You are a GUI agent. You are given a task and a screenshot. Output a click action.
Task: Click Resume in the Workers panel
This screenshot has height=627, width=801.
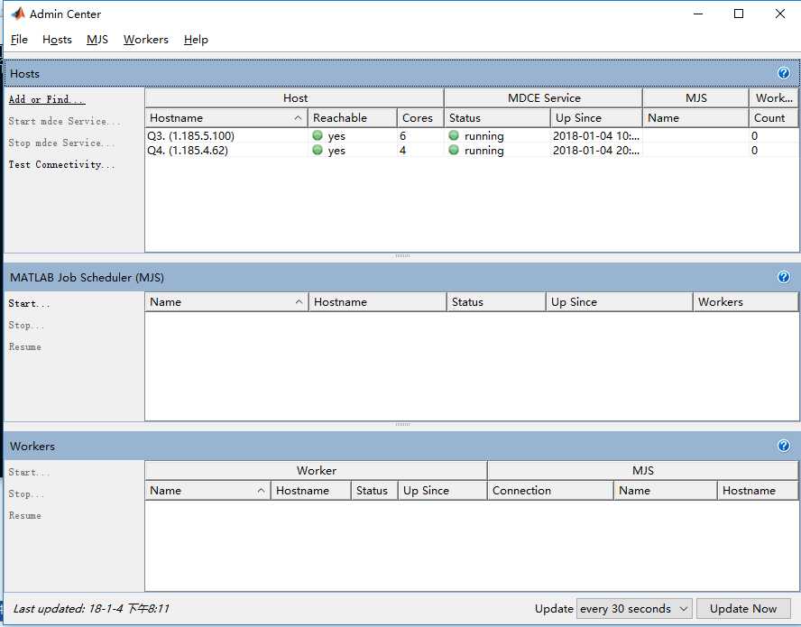[24, 515]
